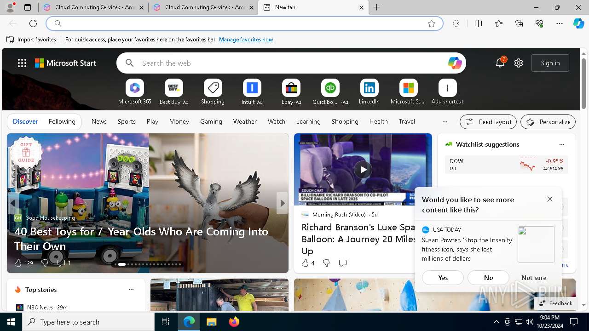
Task: Open browser Extensions menu
Action: pyautogui.click(x=456, y=23)
